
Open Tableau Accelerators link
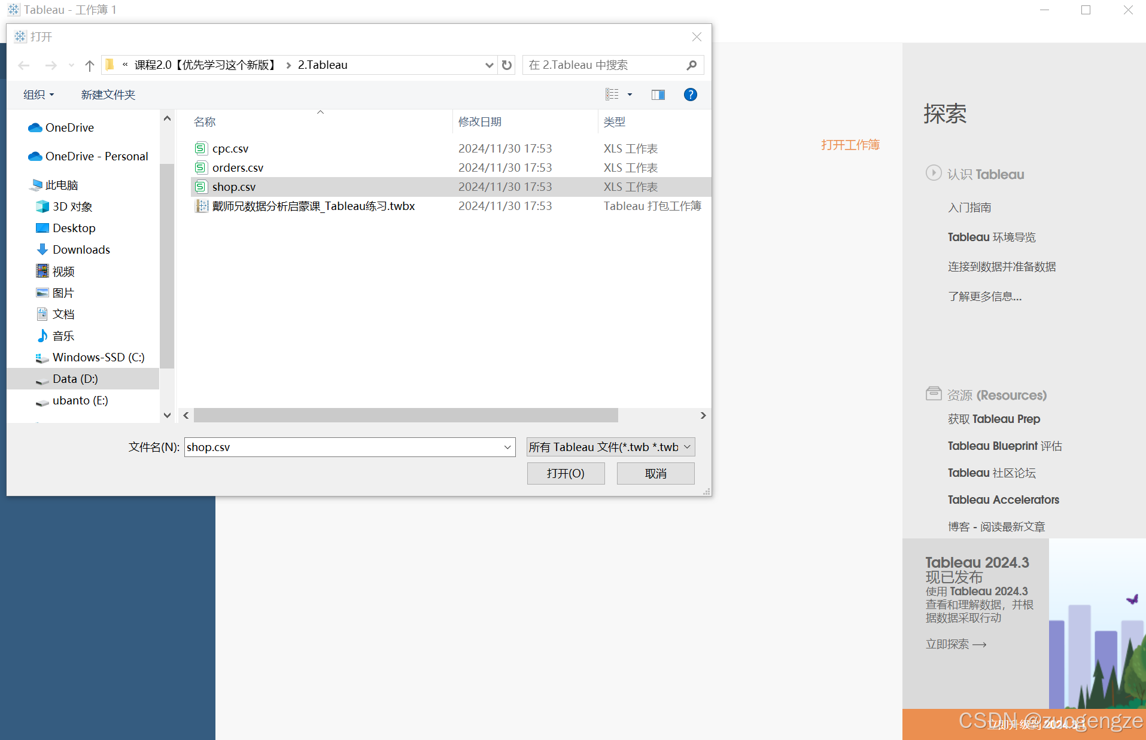1003,500
